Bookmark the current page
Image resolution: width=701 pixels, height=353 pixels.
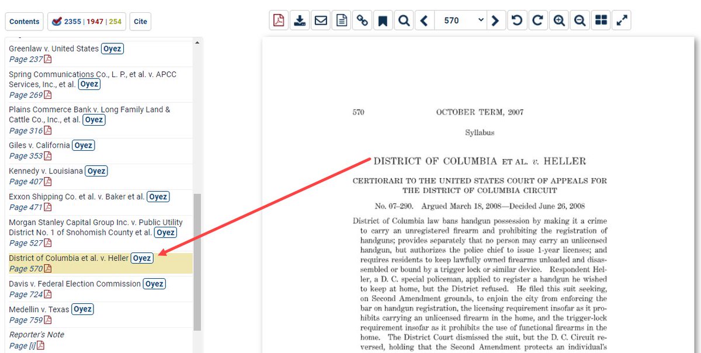click(x=383, y=19)
